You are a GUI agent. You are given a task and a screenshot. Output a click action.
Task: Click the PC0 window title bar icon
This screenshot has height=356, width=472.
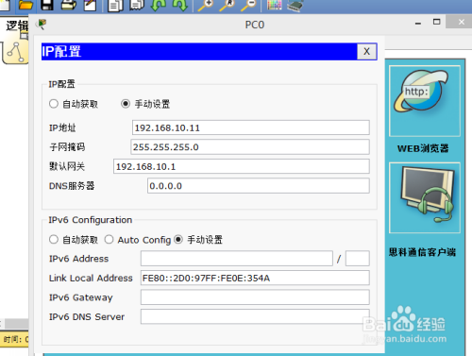coord(42,25)
